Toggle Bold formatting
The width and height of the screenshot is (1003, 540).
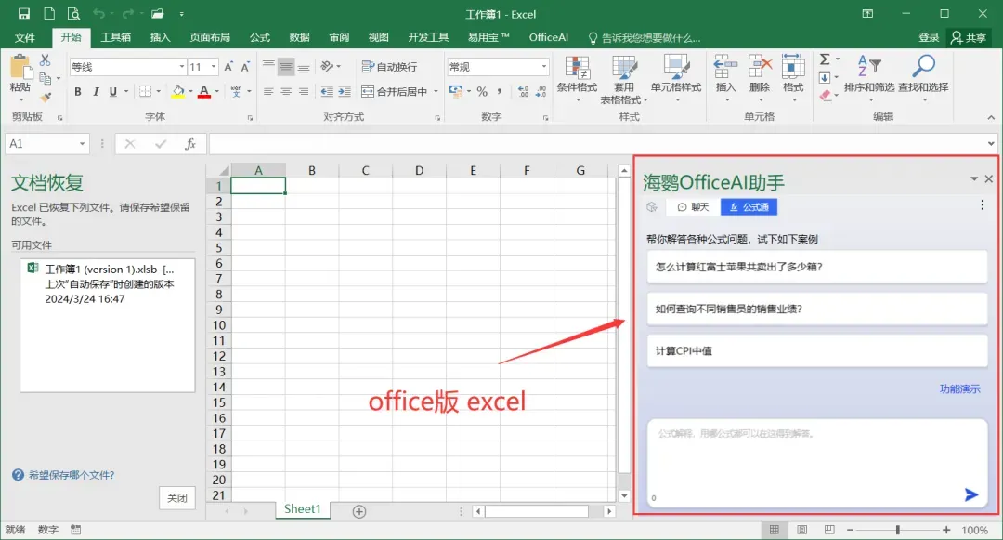77,91
